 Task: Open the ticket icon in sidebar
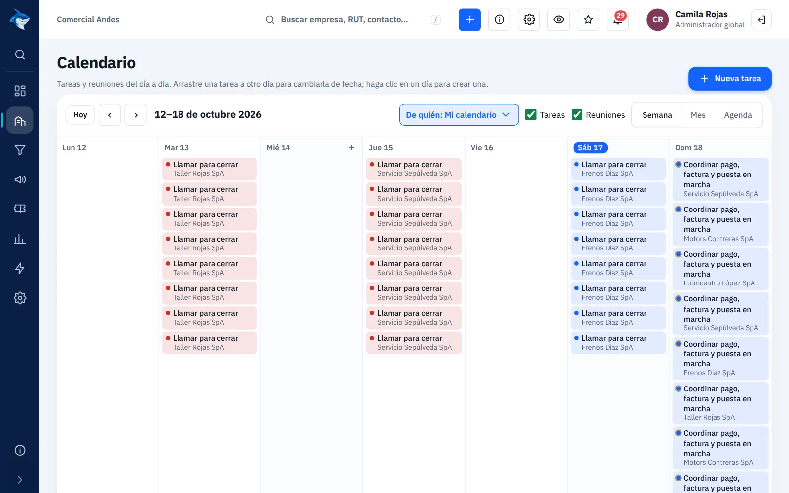[20, 209]
